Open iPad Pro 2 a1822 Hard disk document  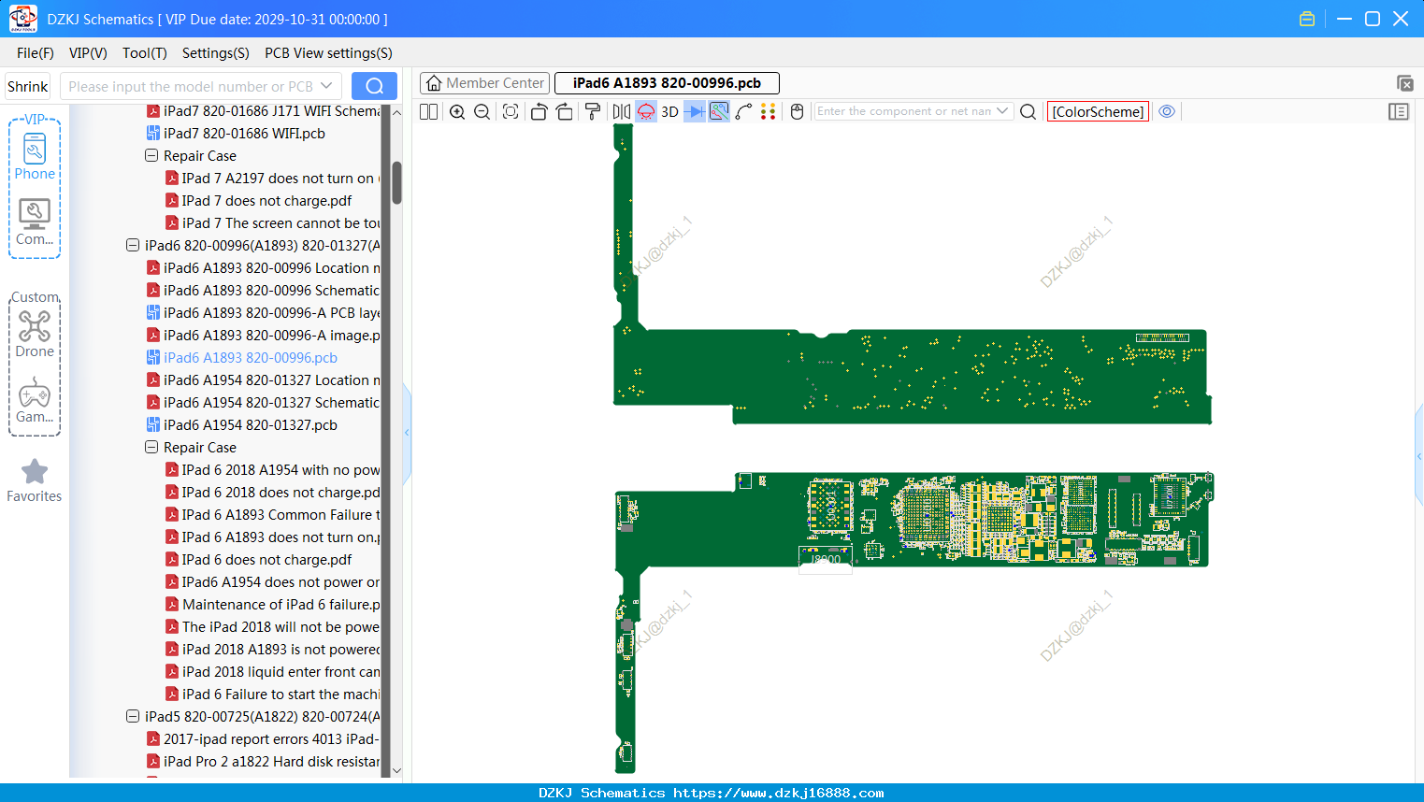tap(272, 762)
